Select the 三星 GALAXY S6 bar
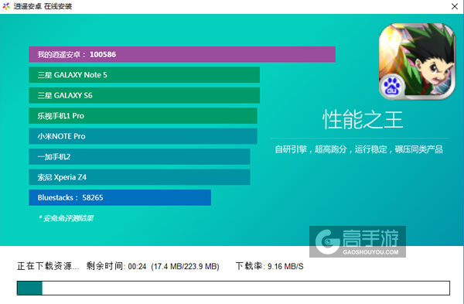 [144, 95]
